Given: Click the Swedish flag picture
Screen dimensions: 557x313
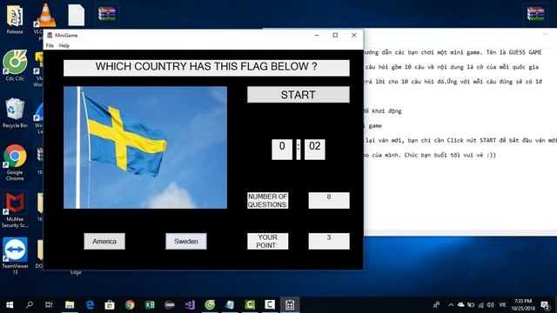Looking at the screenshot, I should (145, 147).
